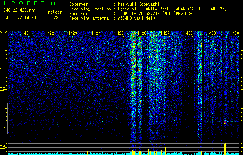Select the filename 0401221420.png
Viewport: 243px width, 155px height.
click(20, 10)
